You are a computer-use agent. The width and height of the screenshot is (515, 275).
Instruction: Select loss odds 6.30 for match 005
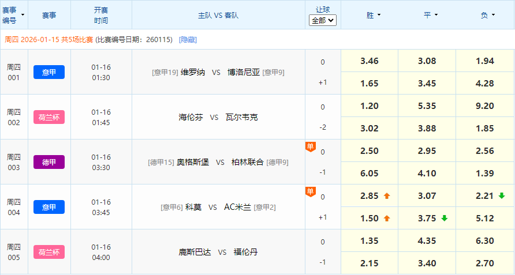click(x=485, y=241)
